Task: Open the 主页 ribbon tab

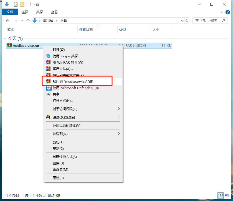Action: coord(25,12)
